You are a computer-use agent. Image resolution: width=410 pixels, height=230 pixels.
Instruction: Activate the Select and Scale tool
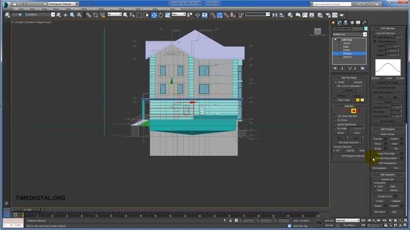[x=168, y=15]
